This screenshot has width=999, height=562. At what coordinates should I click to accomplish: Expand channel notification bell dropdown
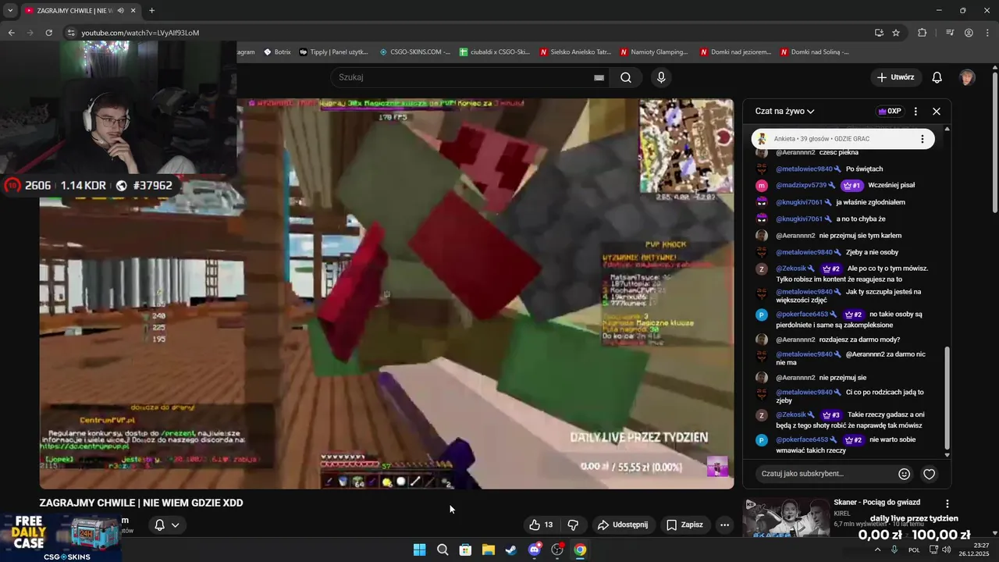(167, 525)
